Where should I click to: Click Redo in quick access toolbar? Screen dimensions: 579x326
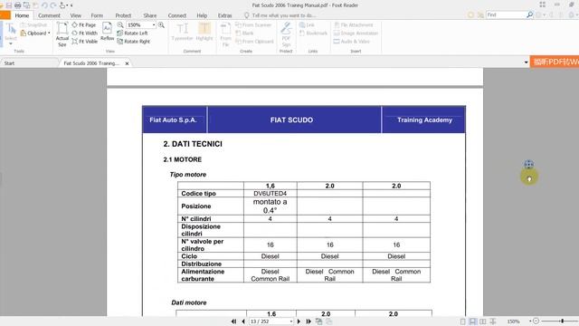click(53, 5)
